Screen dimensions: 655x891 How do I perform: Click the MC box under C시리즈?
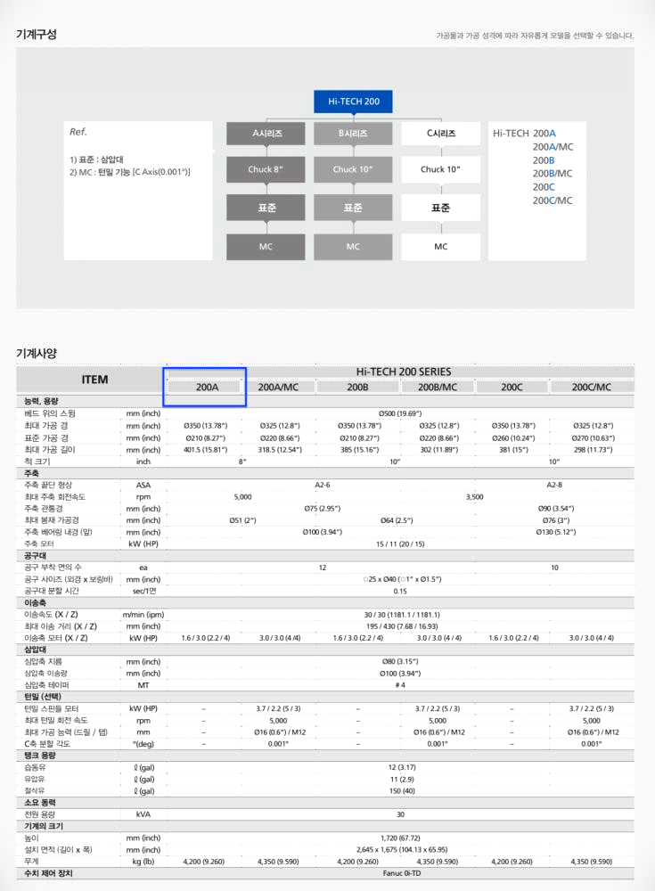tap(440, 247)
